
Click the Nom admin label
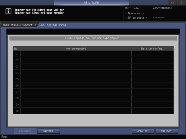[135, 13]
